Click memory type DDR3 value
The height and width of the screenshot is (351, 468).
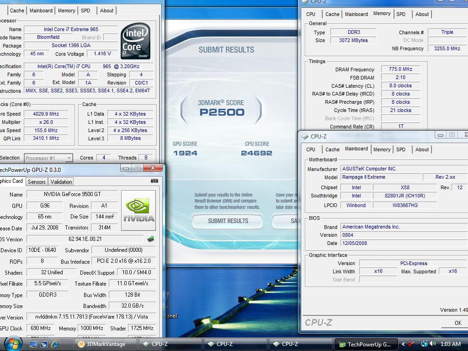(354, 32)
